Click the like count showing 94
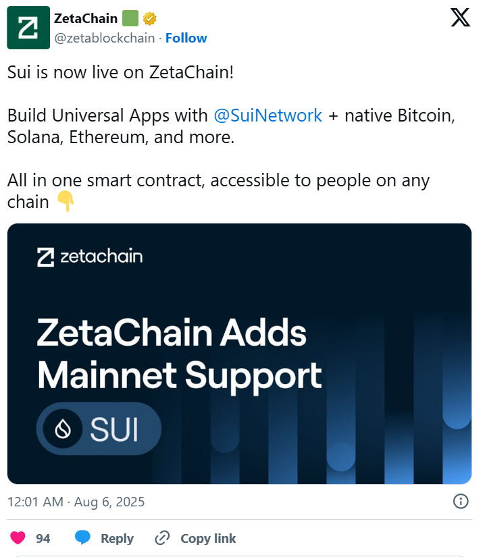 pos(42,538)
